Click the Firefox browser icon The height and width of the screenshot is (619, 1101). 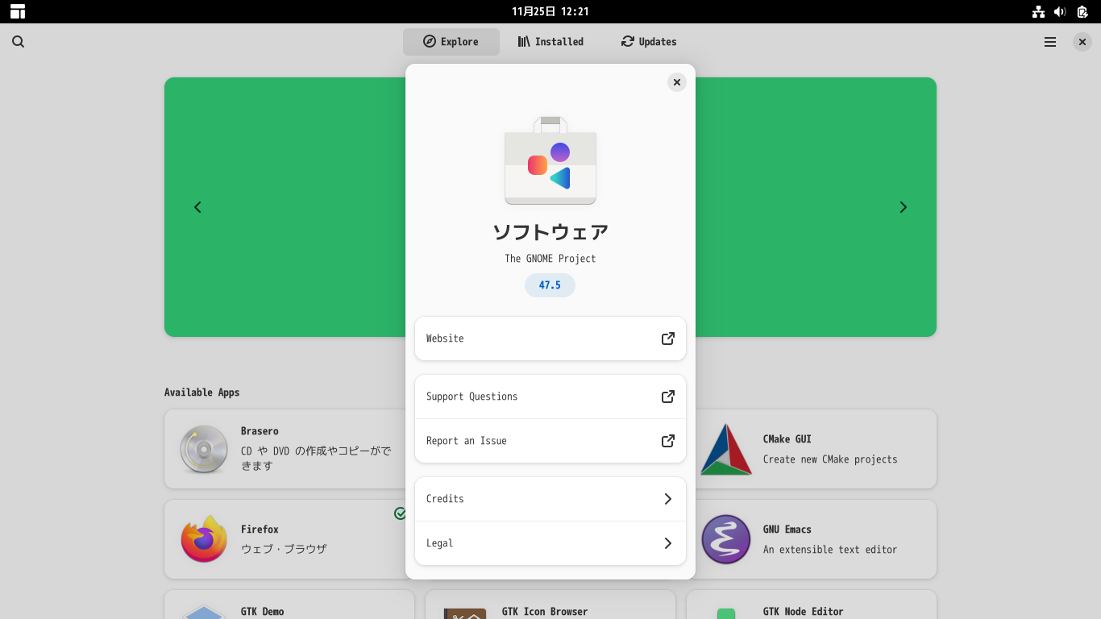point(203,539)
